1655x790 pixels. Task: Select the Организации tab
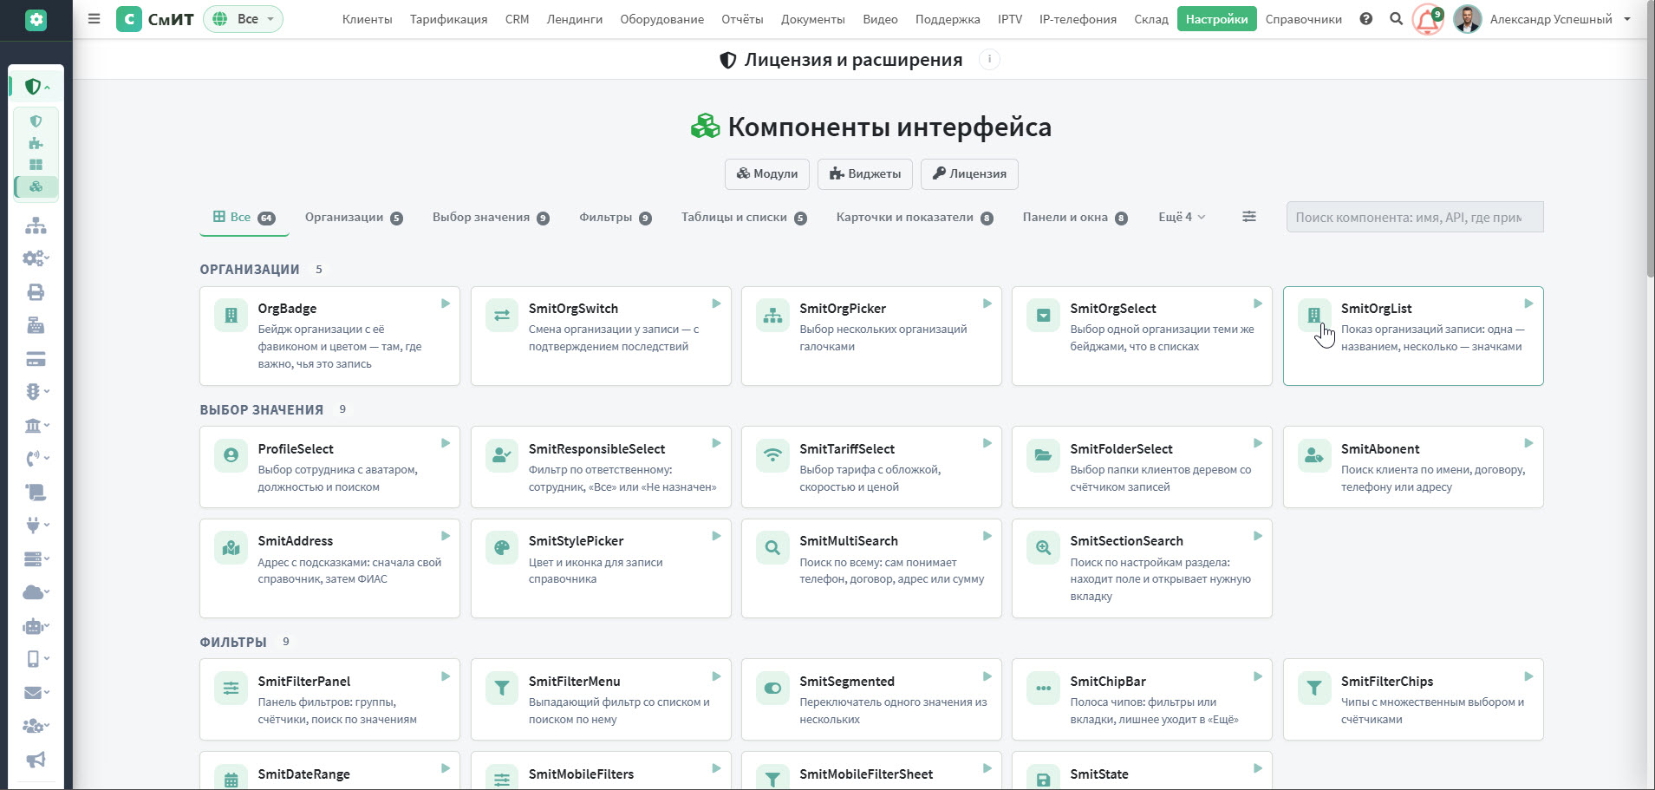(354, 218)
